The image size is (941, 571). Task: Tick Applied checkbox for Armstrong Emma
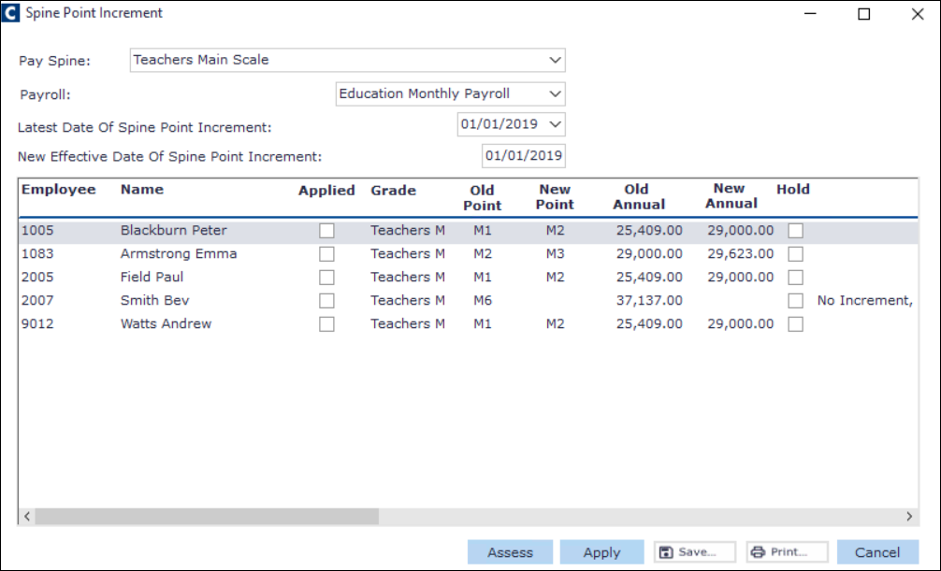point(326,253)
